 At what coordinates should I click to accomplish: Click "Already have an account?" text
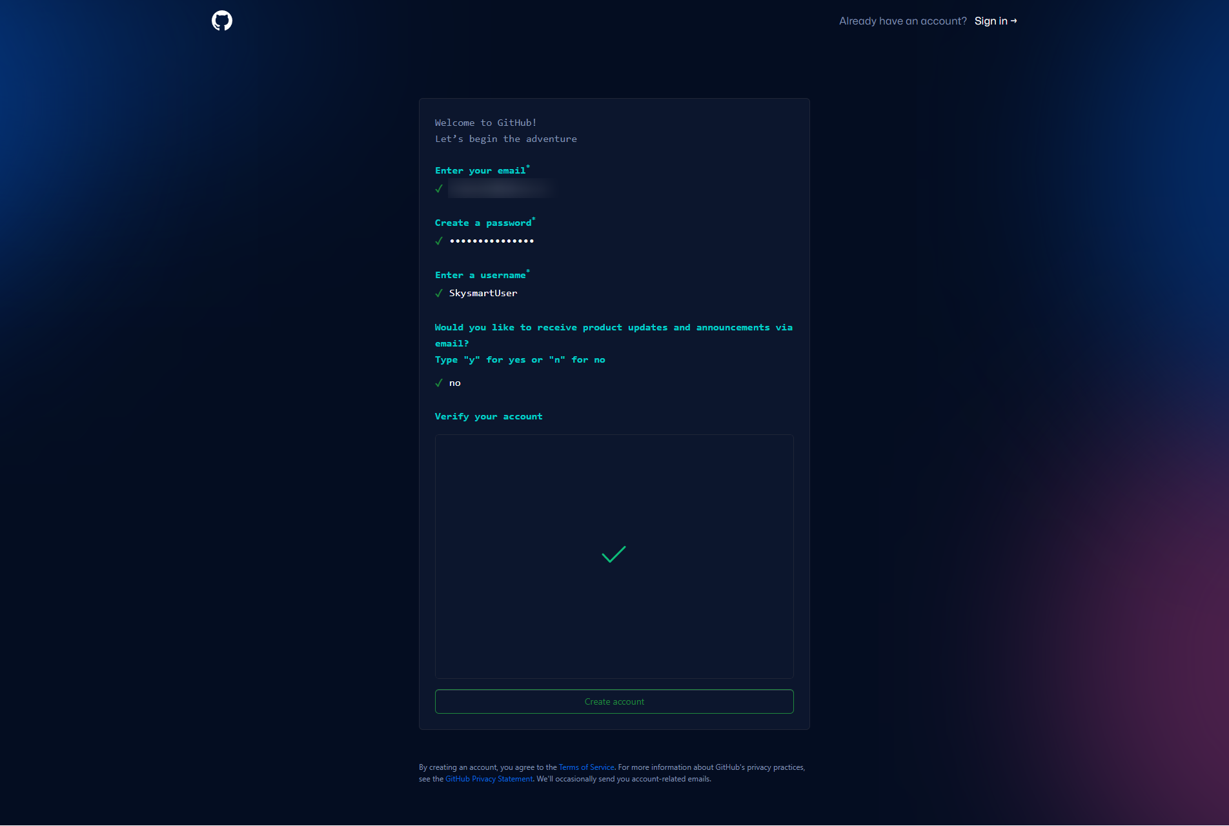902,21
